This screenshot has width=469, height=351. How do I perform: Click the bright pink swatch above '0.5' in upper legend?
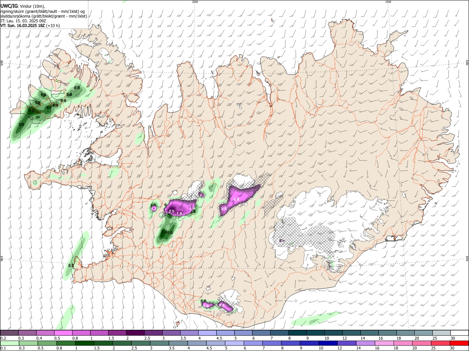(63, 333)
